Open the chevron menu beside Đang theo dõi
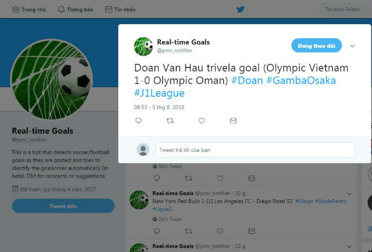372x252 pixels. pos(352,46)
